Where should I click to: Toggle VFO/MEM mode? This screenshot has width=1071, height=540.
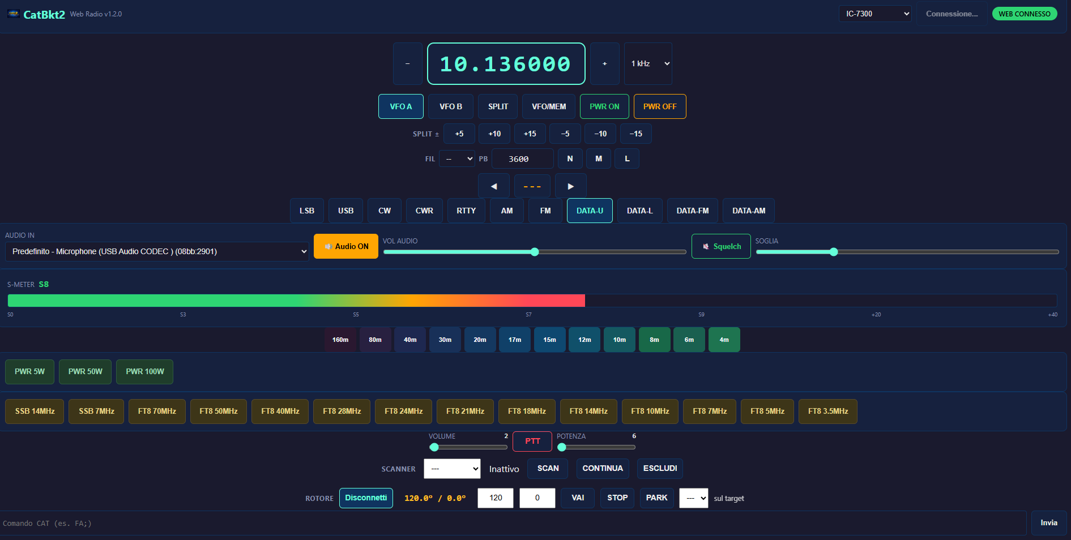tap(549, 106)
